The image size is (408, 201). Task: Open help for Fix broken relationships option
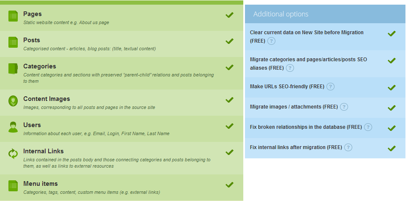click(368, 127)
